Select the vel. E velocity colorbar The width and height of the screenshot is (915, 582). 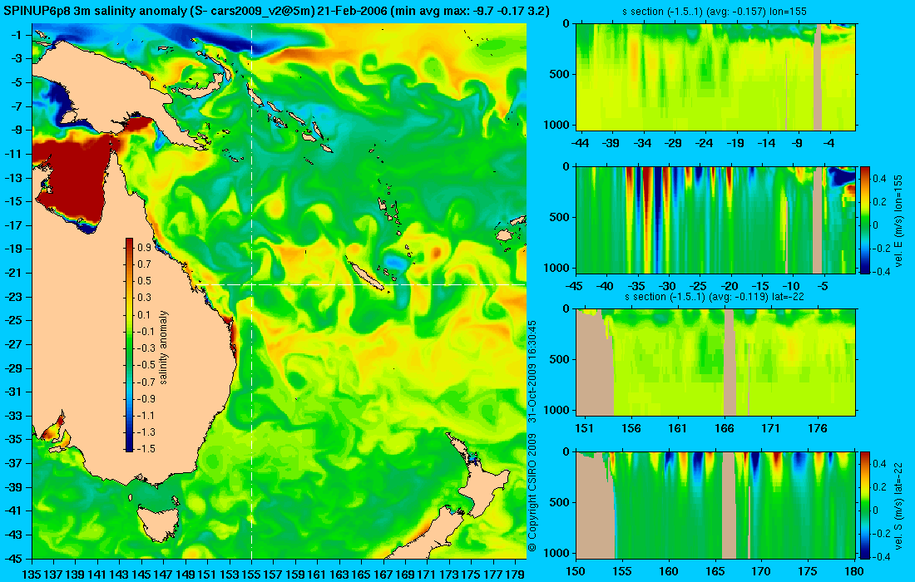click(x=865, y=219)
